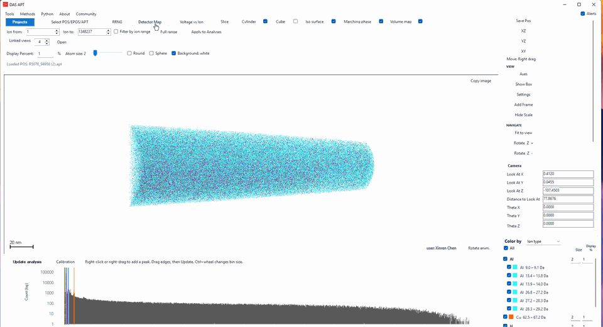Image resolution: width=603 pixels, height=327 pixels.
Task: Open the Tools menu
Action: click(x=9, y=14)
